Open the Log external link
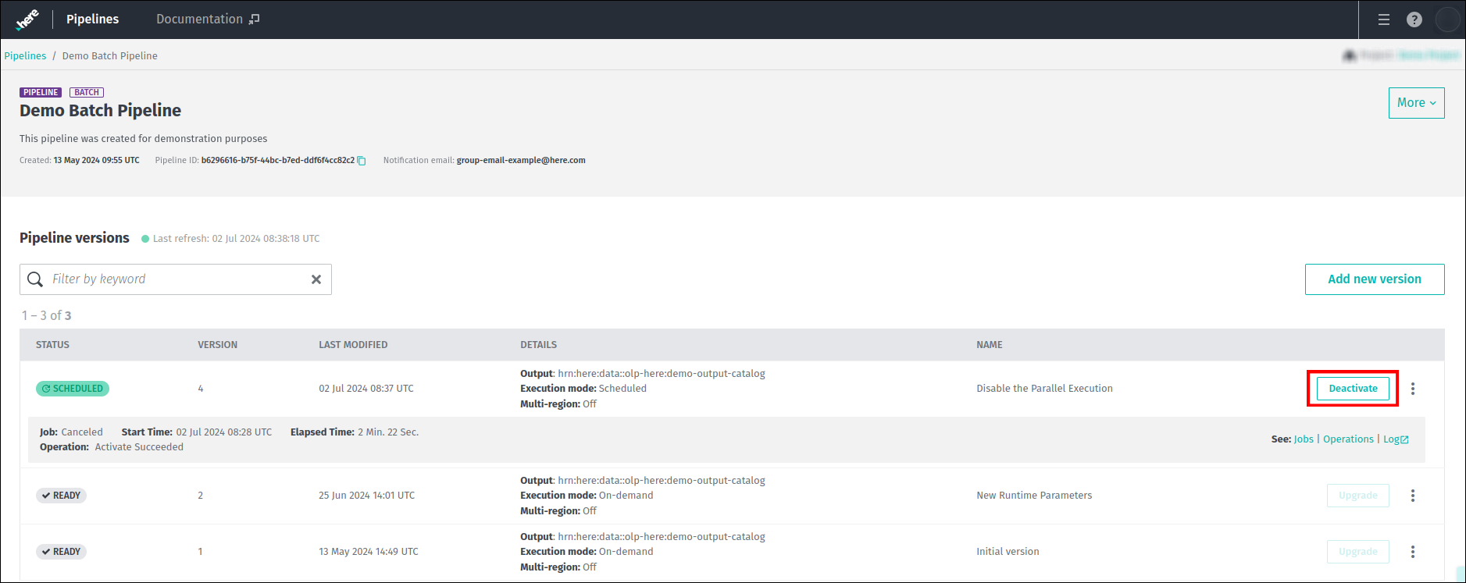This screenshot has width=1466, height=583. [x=1396, y=439]
